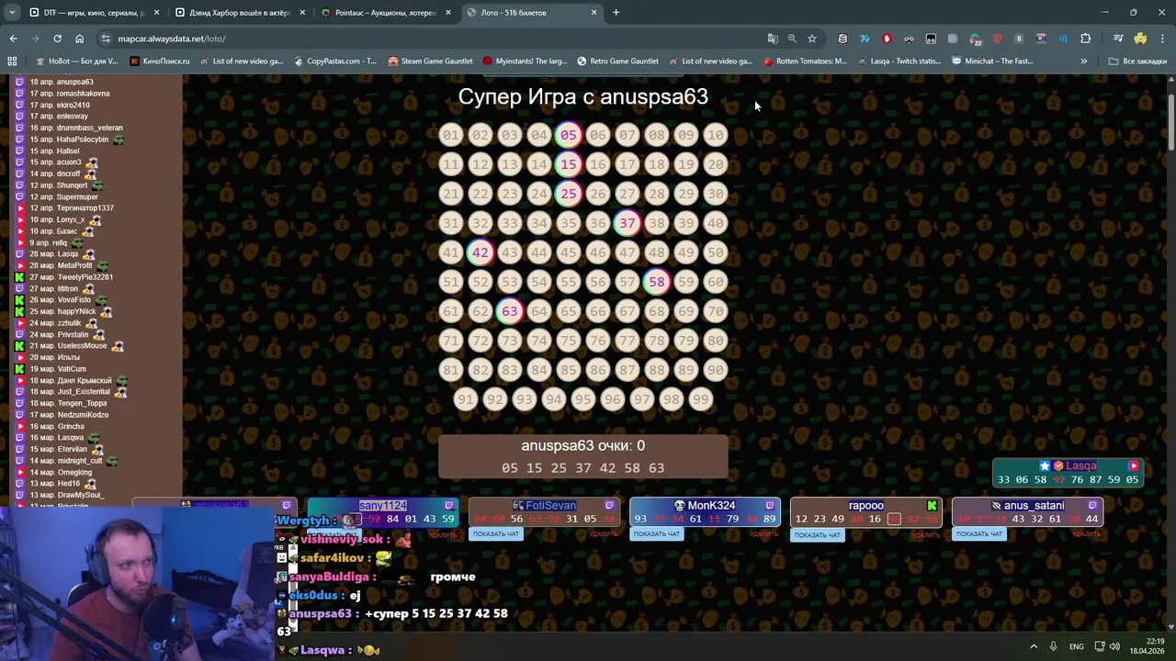Click the translate page icon in address bar
Viewport: 1176px width, 661px height.
[x=773, y=39]
